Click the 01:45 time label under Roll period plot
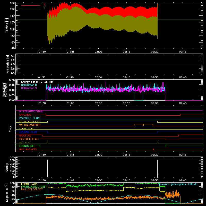 point(70,78)
